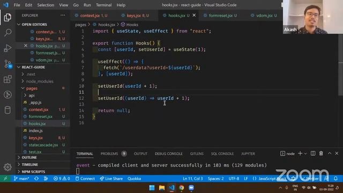Open Source Control view
The height and width of the screenshot is (193, 343).
[8, 64]
